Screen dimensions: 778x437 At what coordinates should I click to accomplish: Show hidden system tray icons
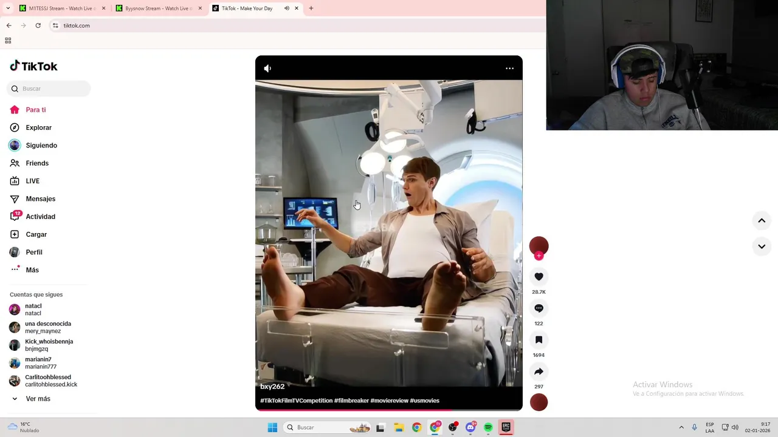681,427
